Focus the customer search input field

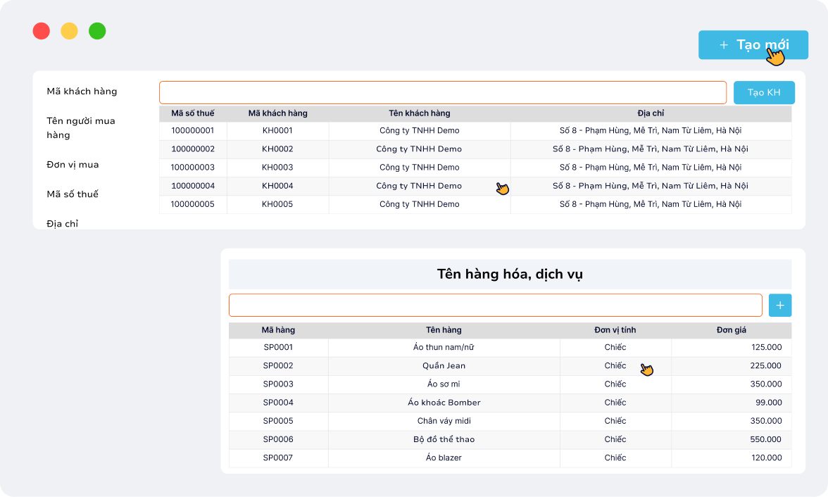442,93
